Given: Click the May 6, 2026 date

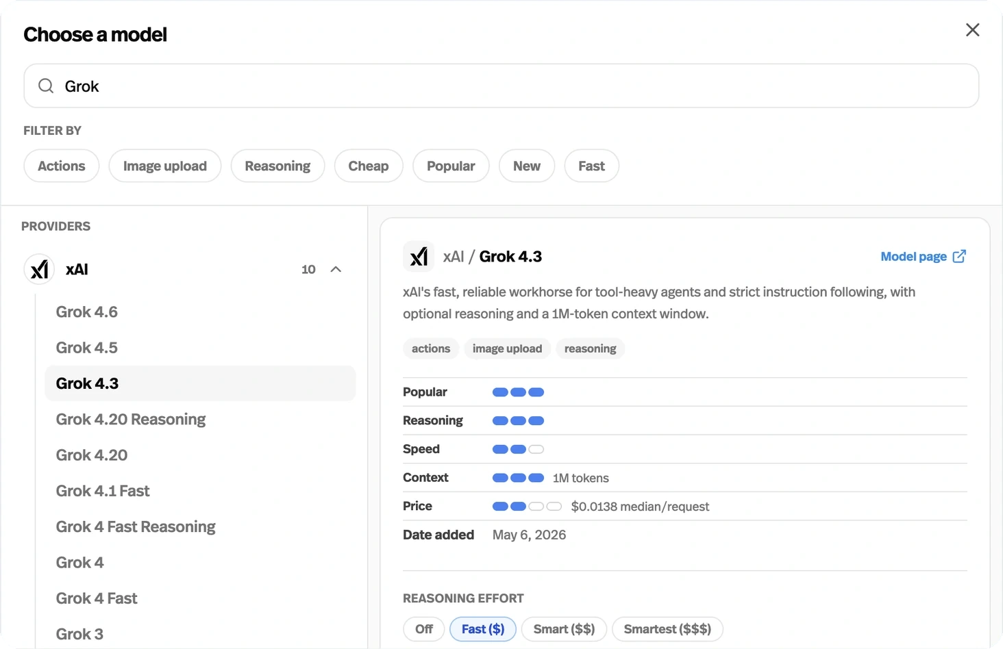Looking at the screenshot, I should point(529,535).
